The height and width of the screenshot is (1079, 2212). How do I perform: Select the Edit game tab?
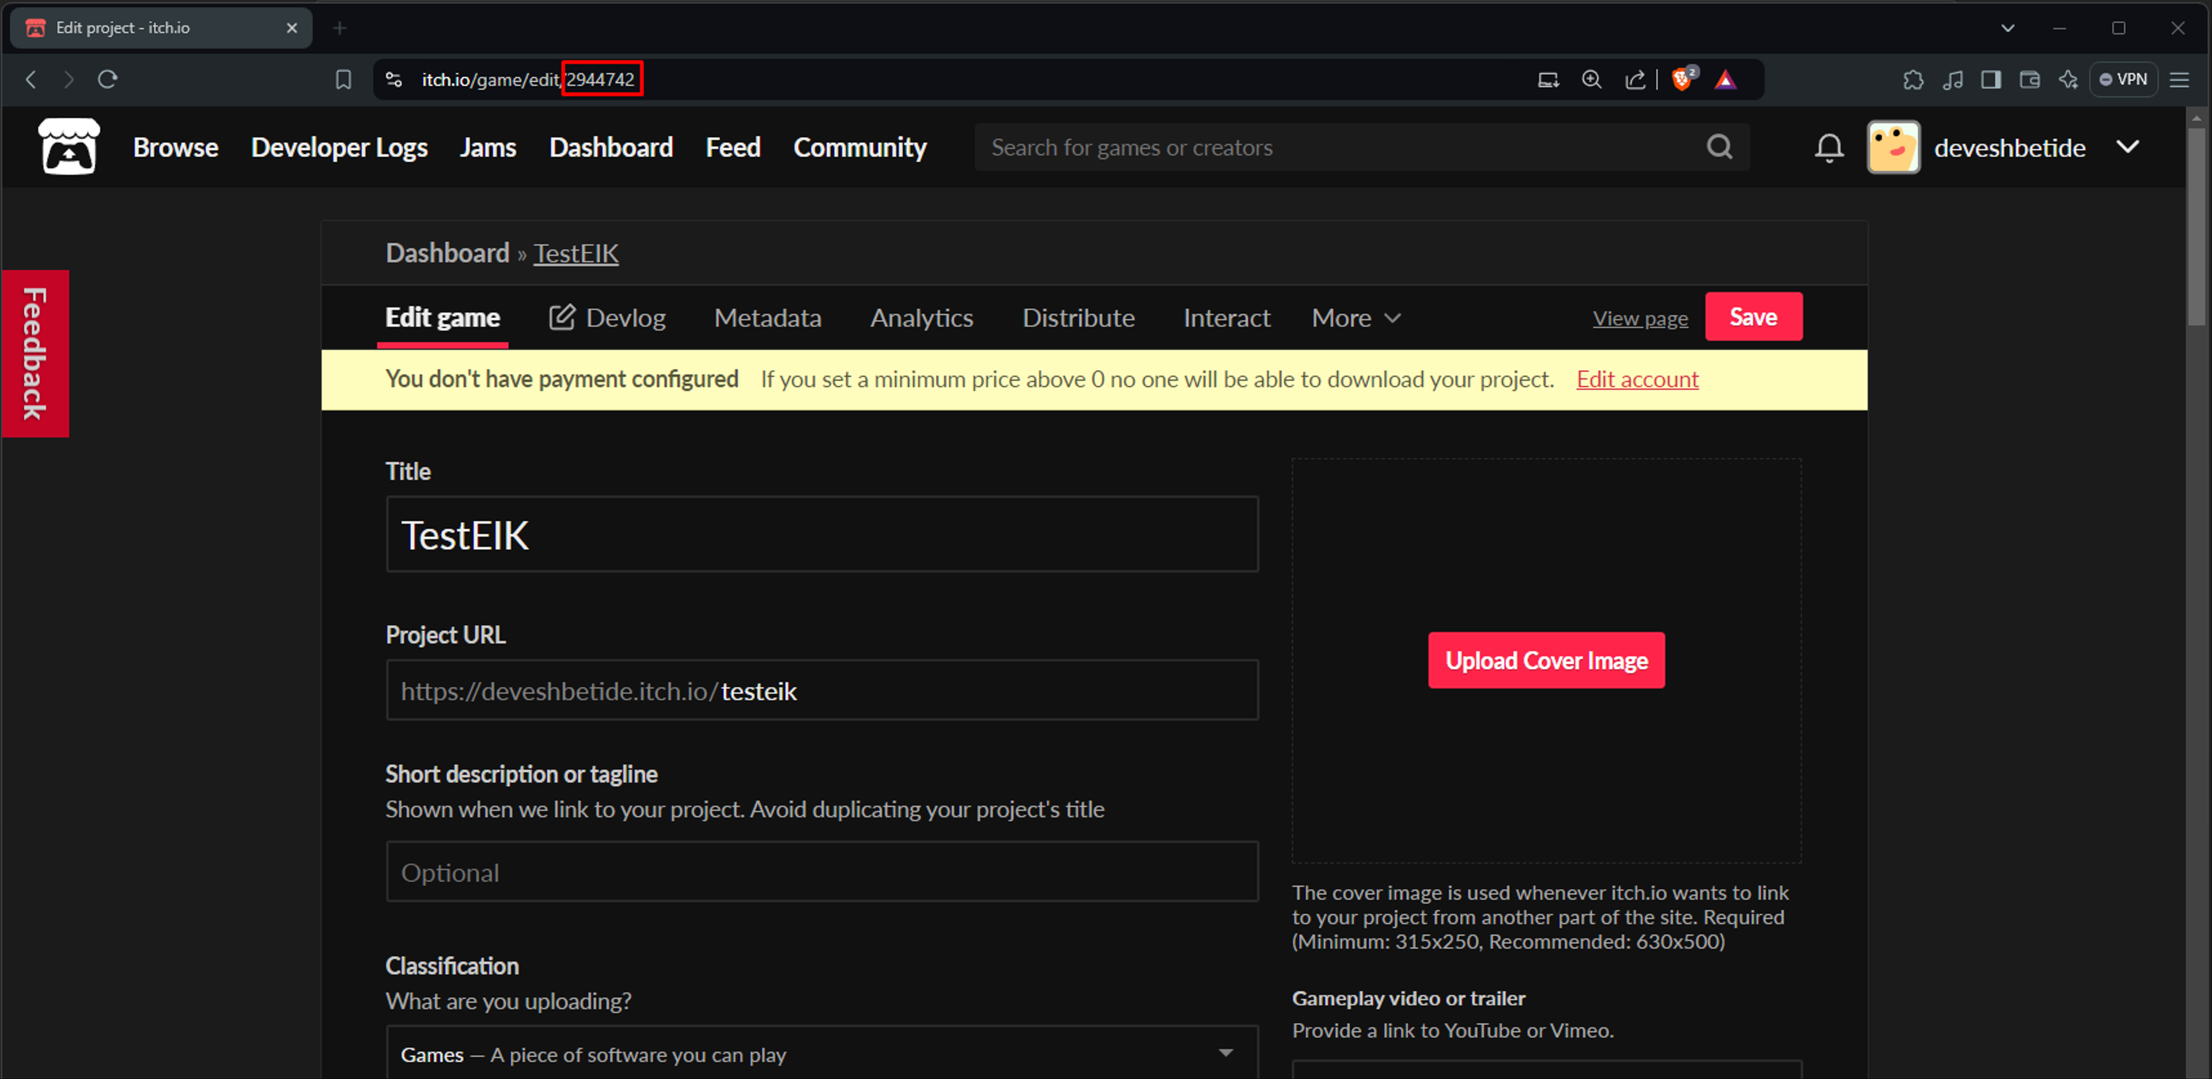coord(442,318)
